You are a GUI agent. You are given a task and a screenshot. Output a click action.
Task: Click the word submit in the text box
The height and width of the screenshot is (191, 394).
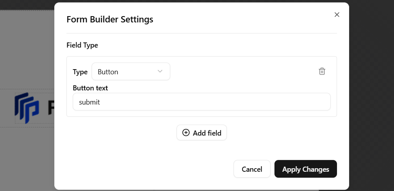(89, 102)
